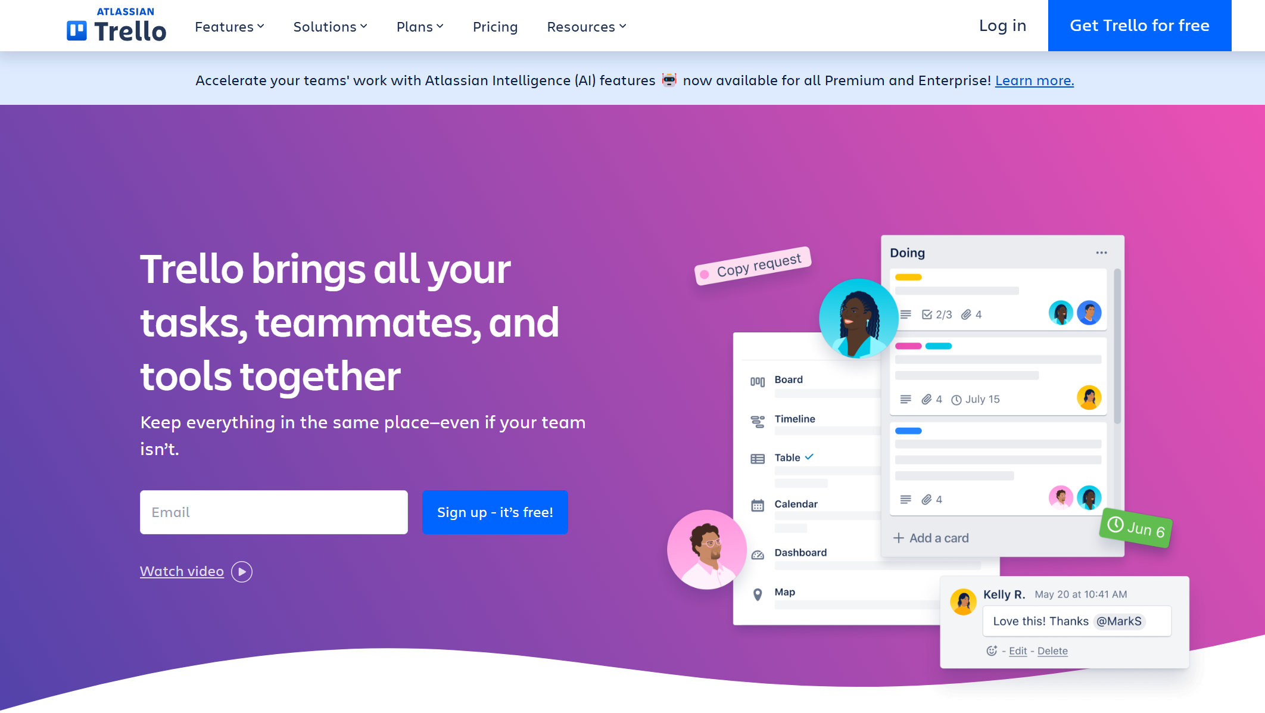Click the Timeline view icon
This screenshot has height=713, width=1265.
click(758, 419)
